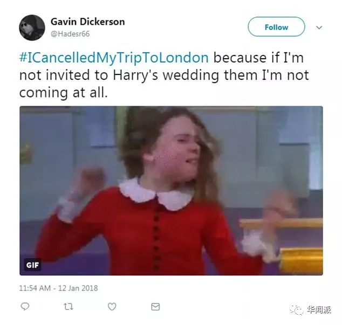This screenshot has height=325, width=342.
Task: Retweet this post using the retweet icon
Action: 69,307
